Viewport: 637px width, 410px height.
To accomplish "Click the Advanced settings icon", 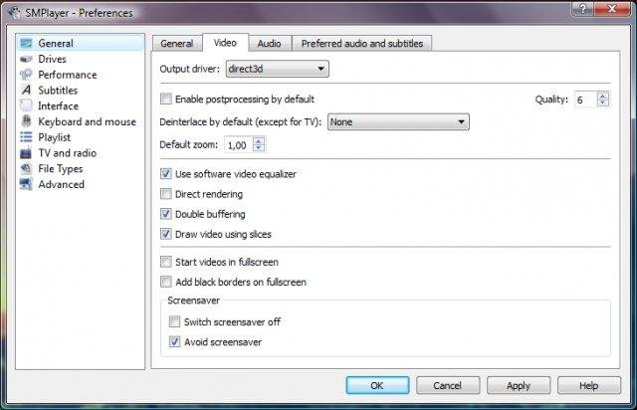I will [x=26, y=184].
